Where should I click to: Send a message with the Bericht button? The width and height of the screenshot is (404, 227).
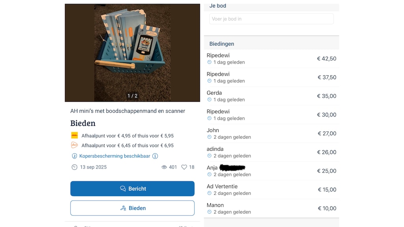tap(133, 189)
